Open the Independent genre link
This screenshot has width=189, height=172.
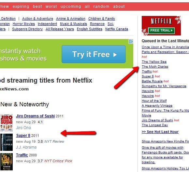47,24
